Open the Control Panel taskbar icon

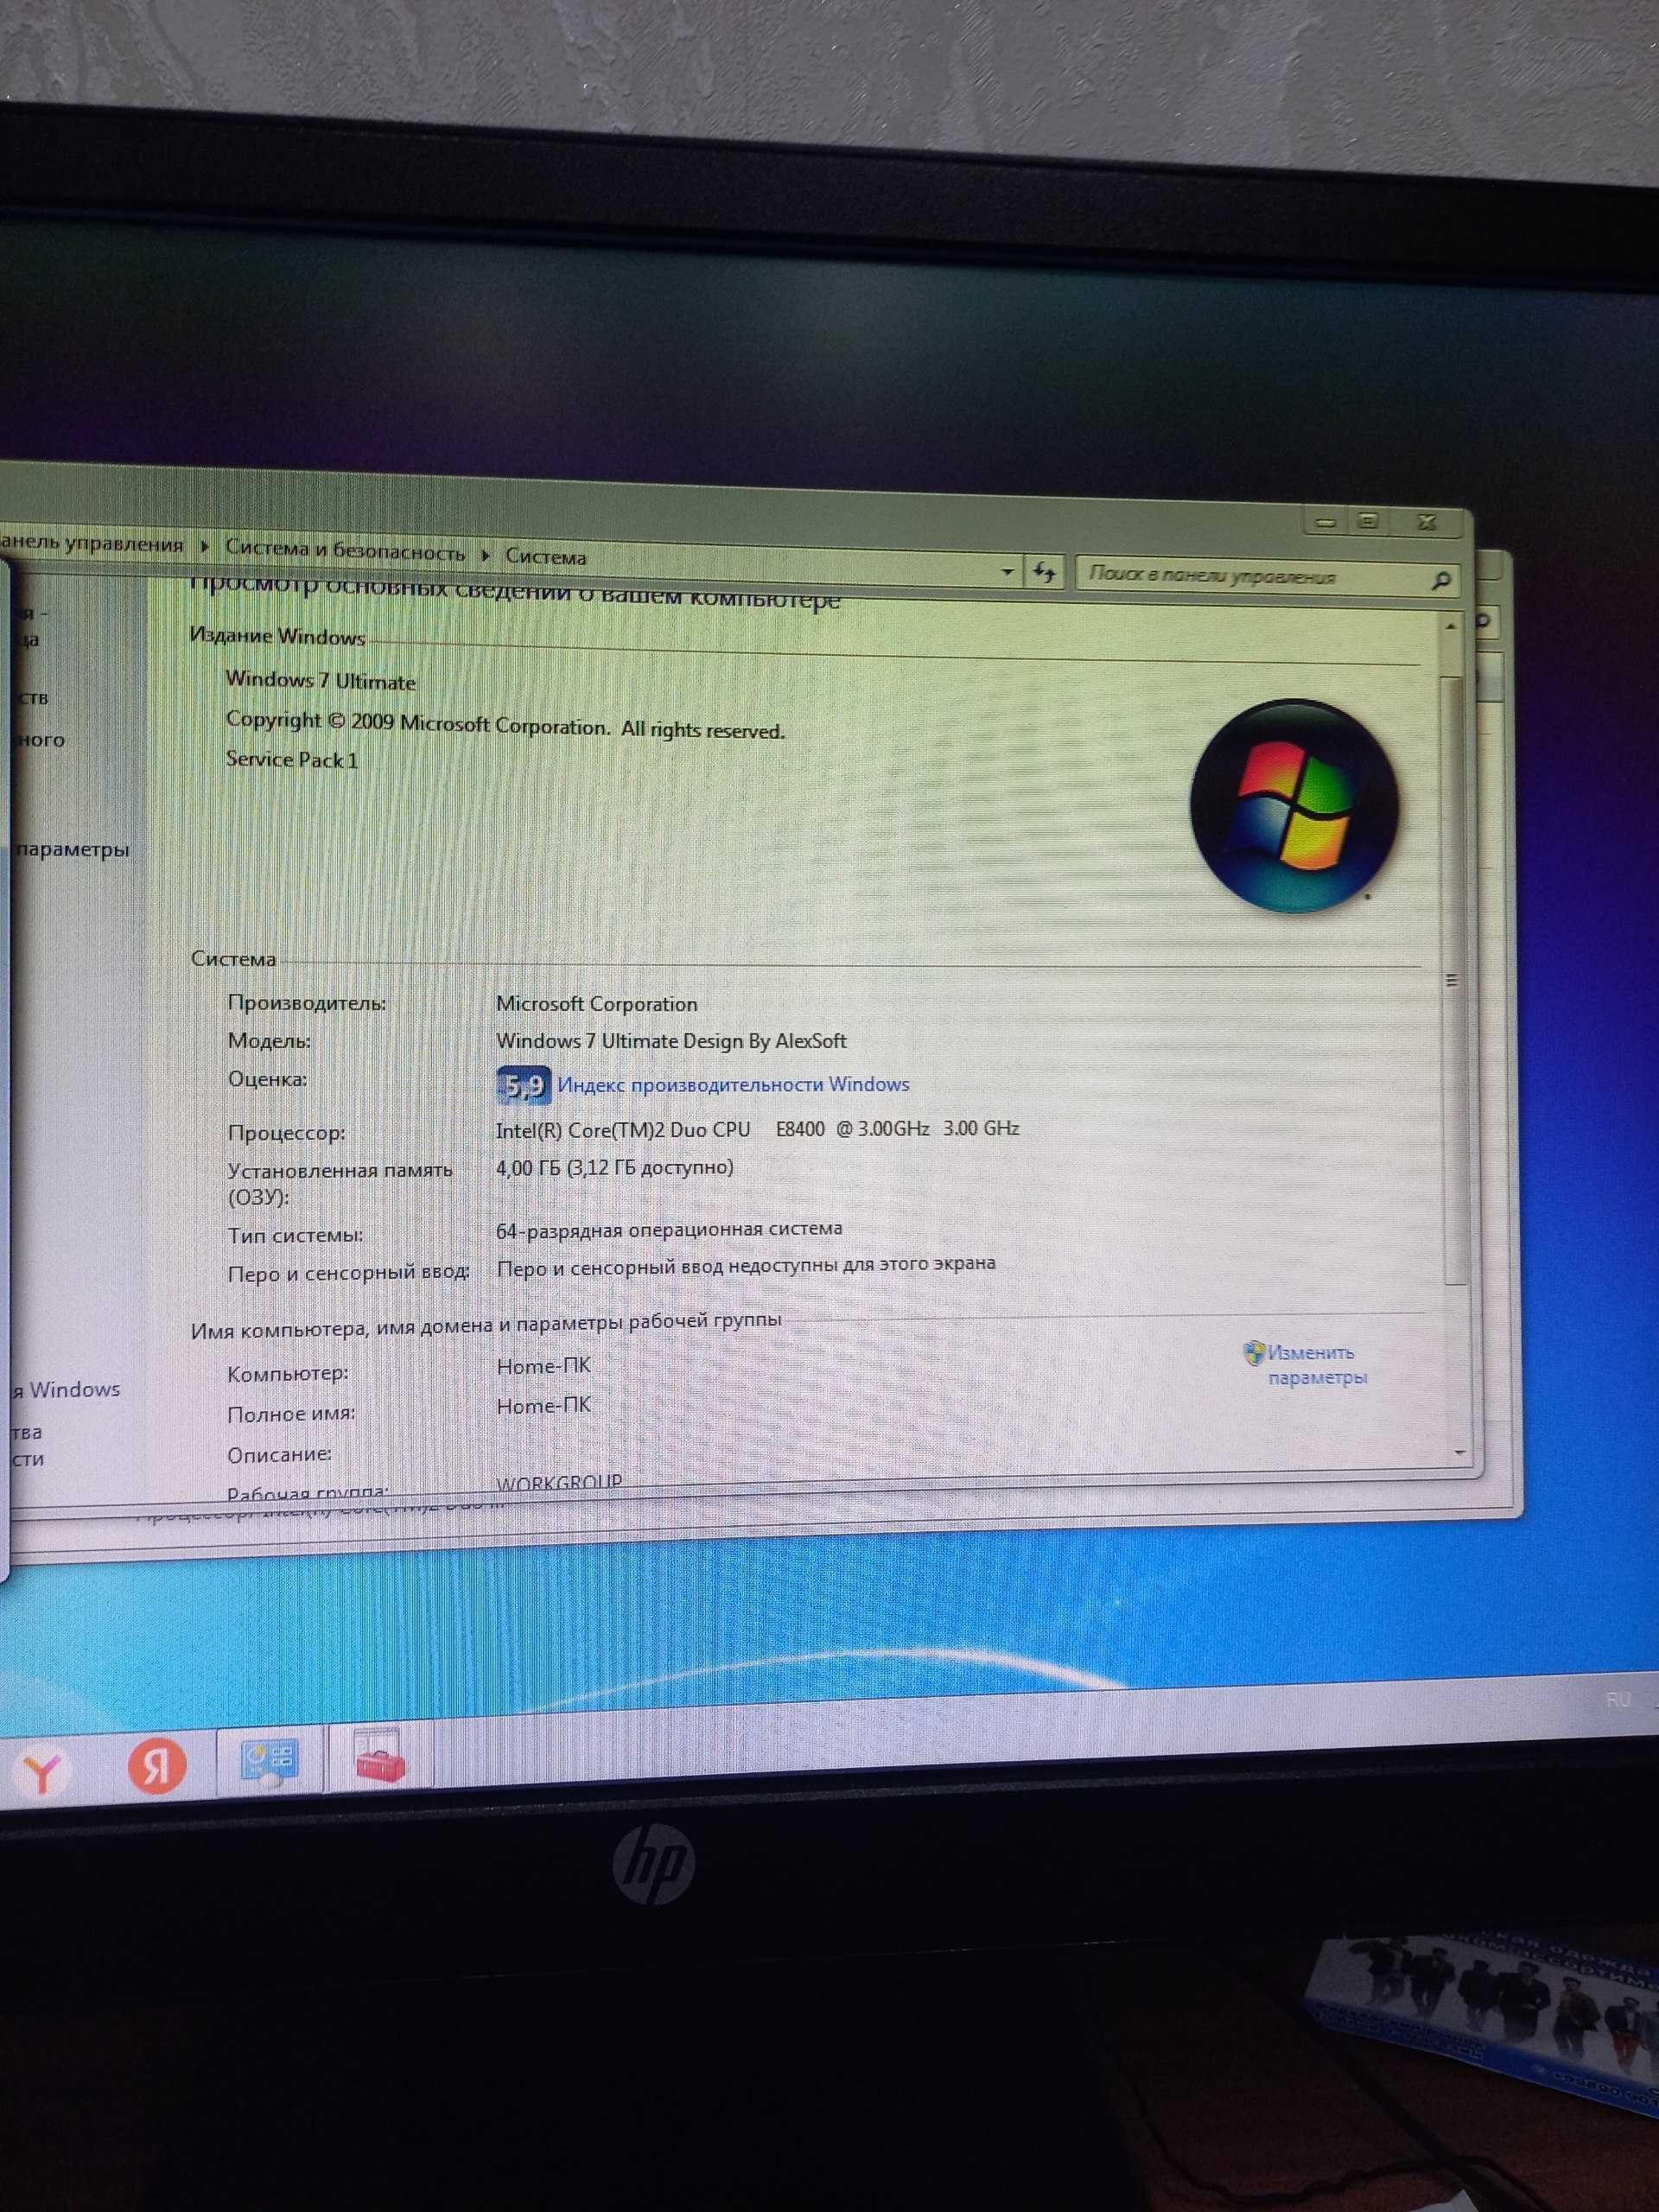click(268, 1763)
